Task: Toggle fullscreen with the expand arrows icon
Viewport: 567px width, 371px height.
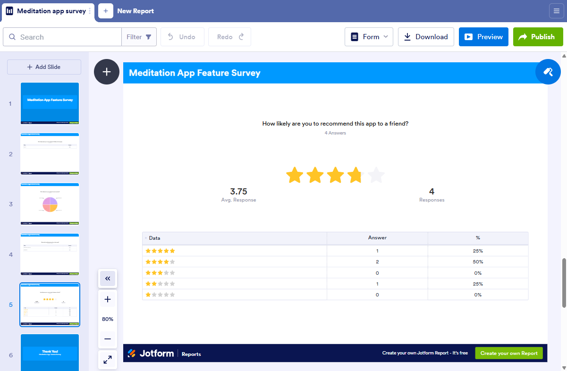Action: [108, 360]
